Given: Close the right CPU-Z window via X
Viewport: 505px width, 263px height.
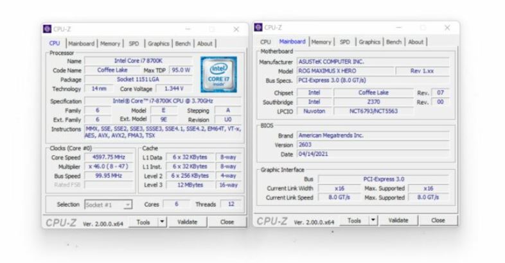Looking at the screenshot, I should tap(447, 28).
